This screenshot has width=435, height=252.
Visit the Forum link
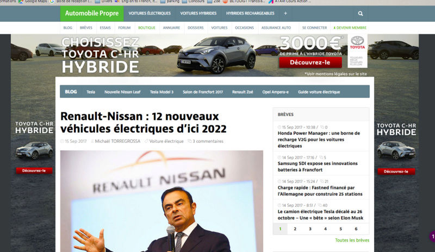click(x=125, y=28)
